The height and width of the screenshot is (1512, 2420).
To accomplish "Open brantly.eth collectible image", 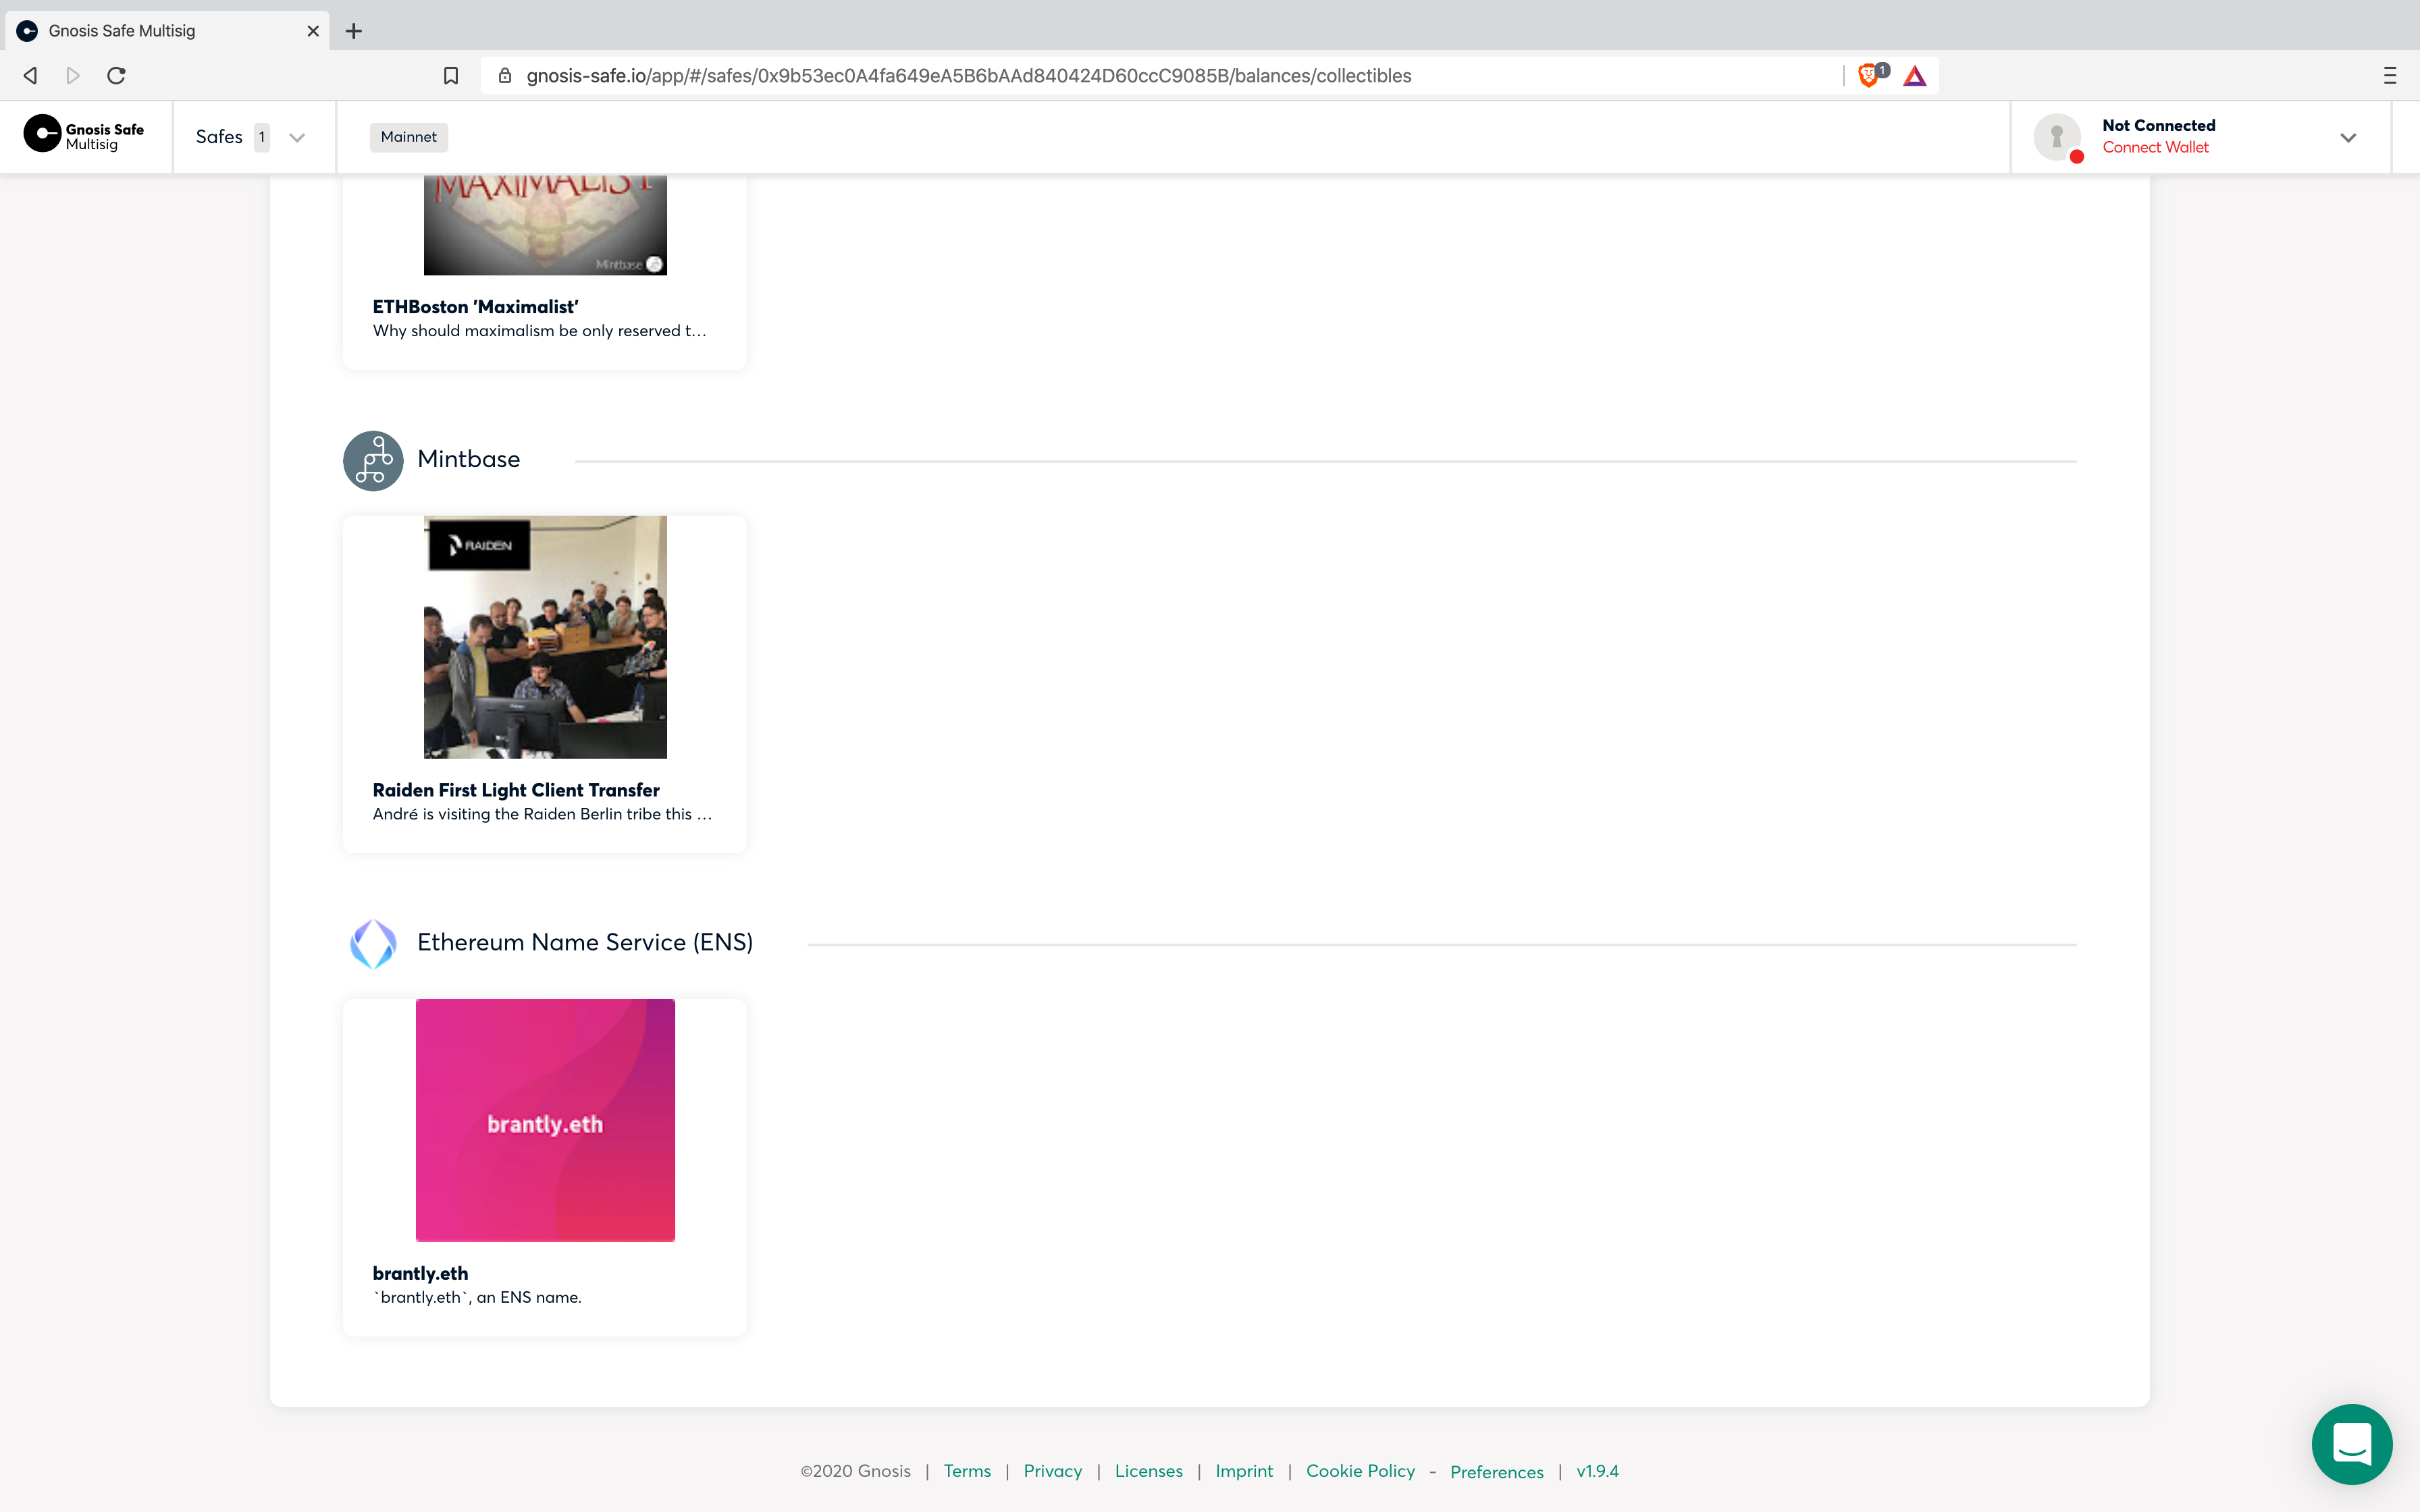I will 545,1120.
